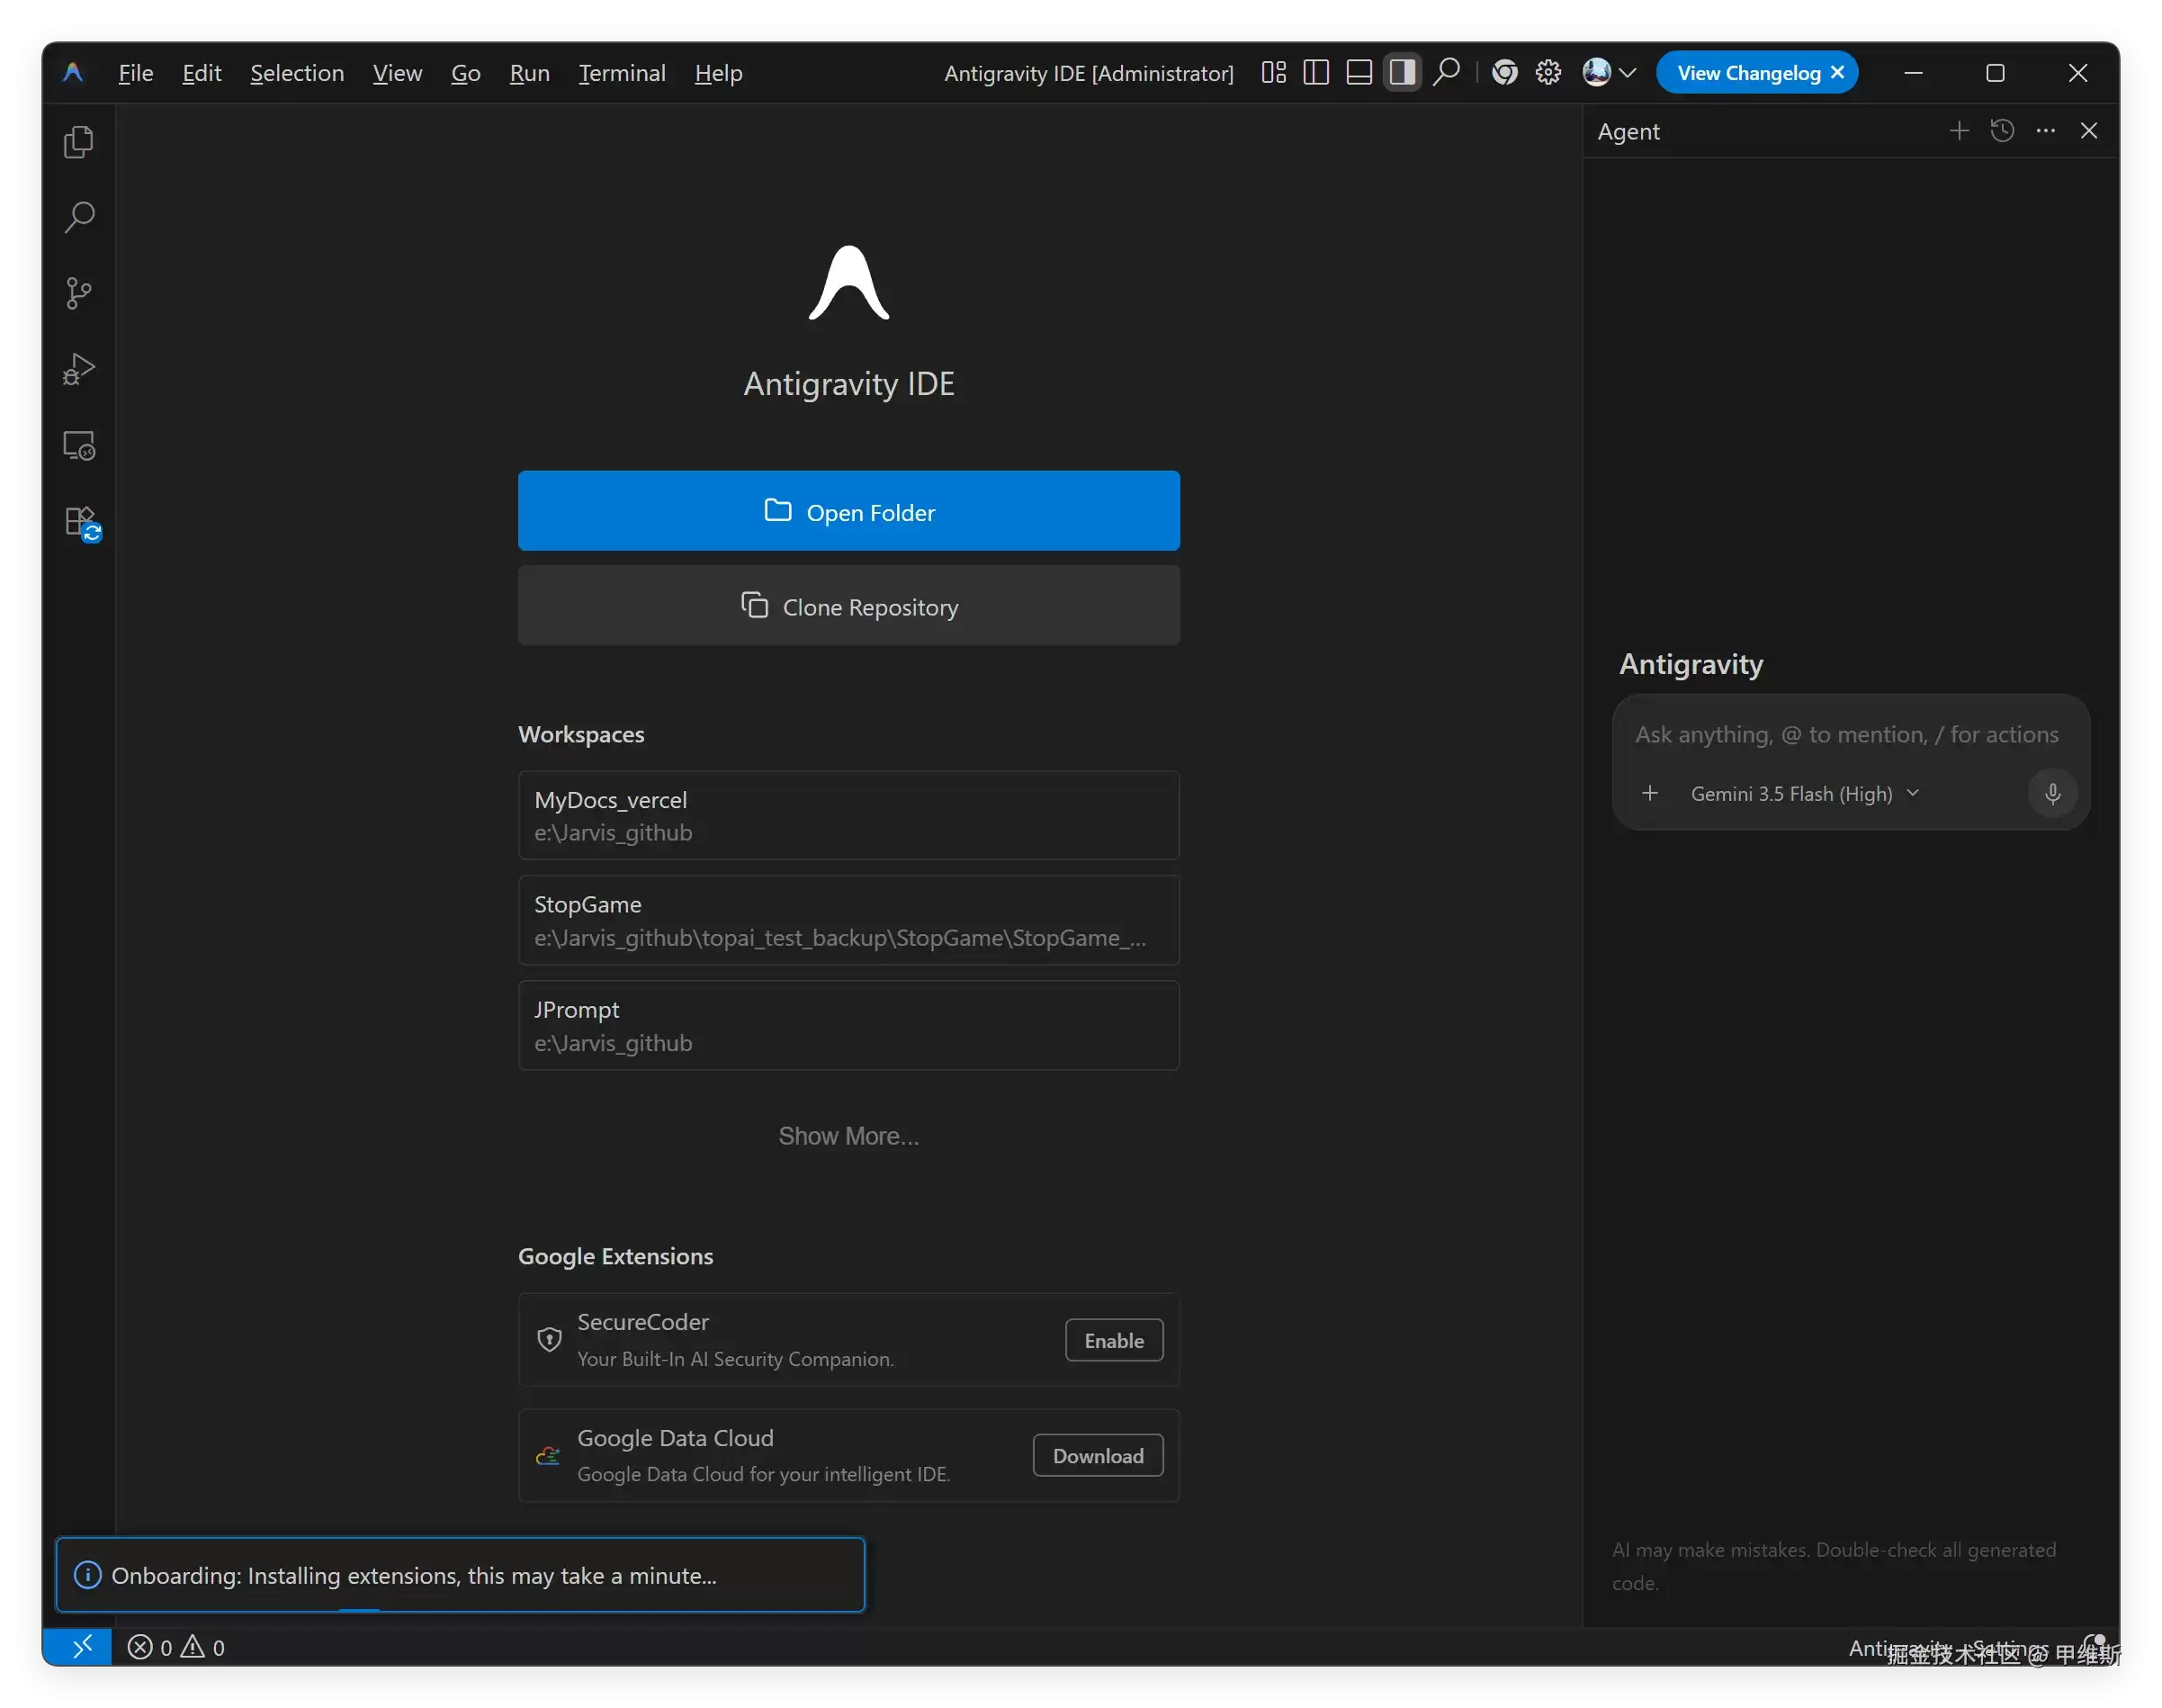Start a new Agent conversation with plus

tap(1959, 131)
